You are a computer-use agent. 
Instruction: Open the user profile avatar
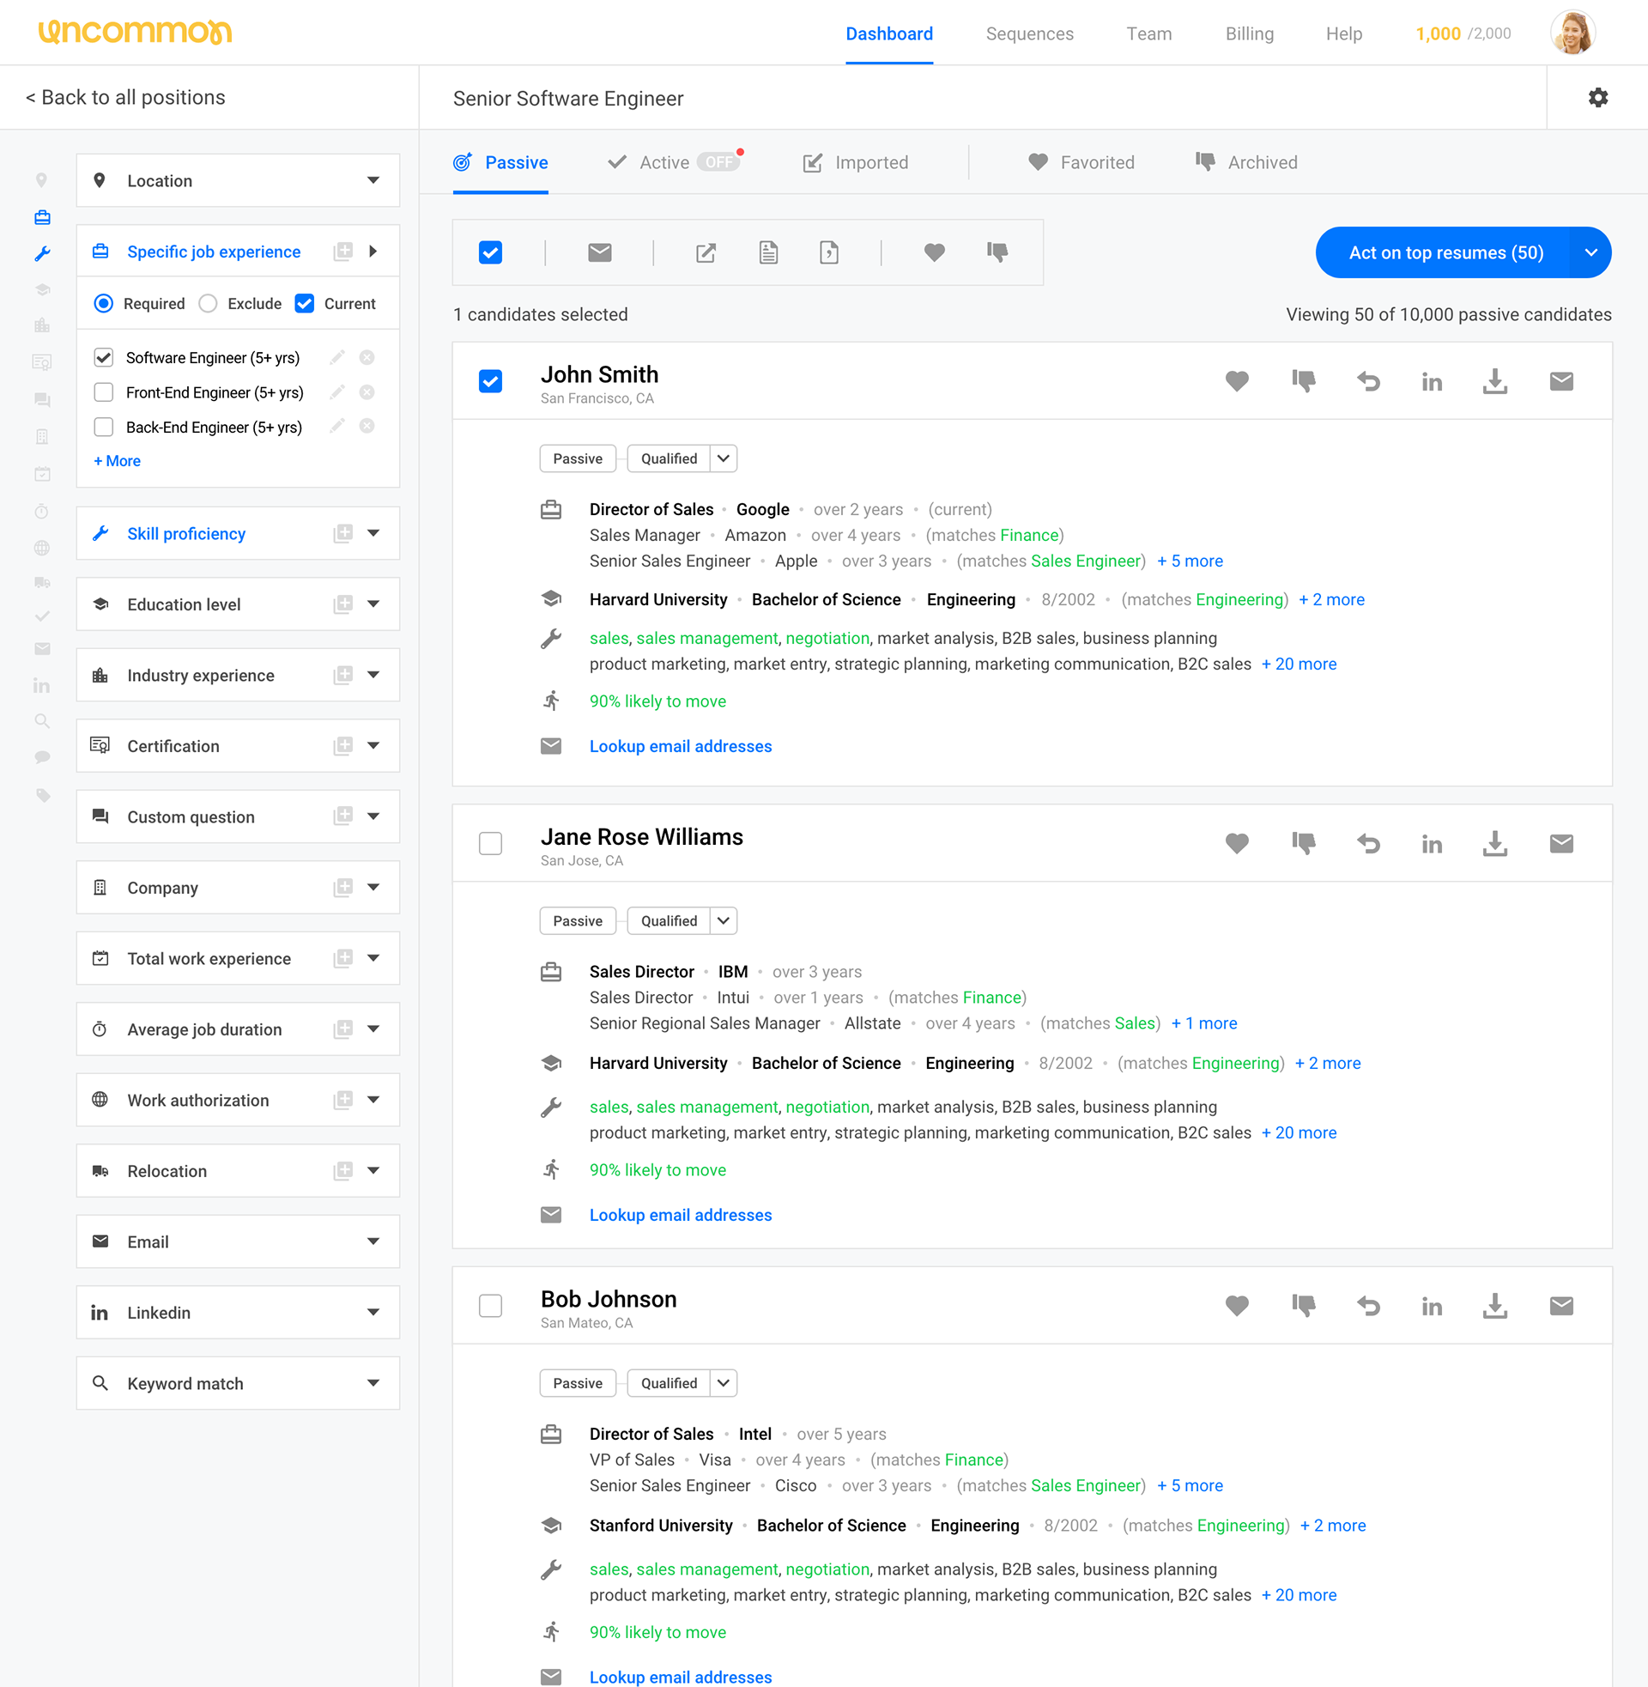pyautogui.click(x=1572, y=33)
